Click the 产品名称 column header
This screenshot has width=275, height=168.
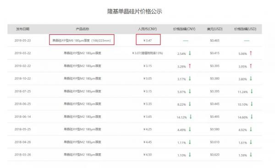point(82,29)
